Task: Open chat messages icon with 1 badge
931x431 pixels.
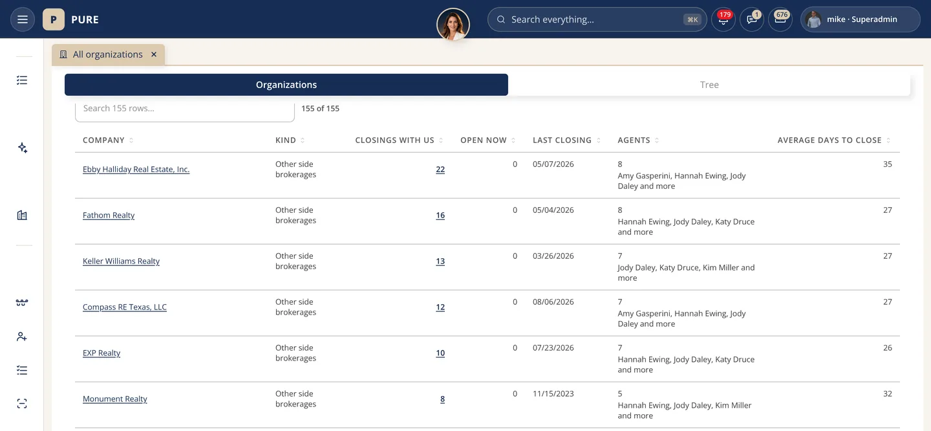Action: pos(752,19)
